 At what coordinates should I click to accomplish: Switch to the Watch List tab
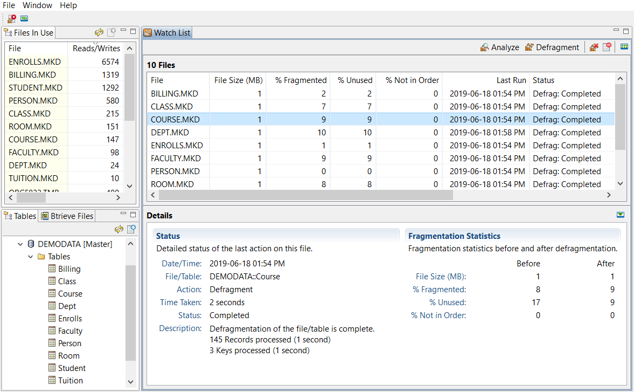(167, 33)
